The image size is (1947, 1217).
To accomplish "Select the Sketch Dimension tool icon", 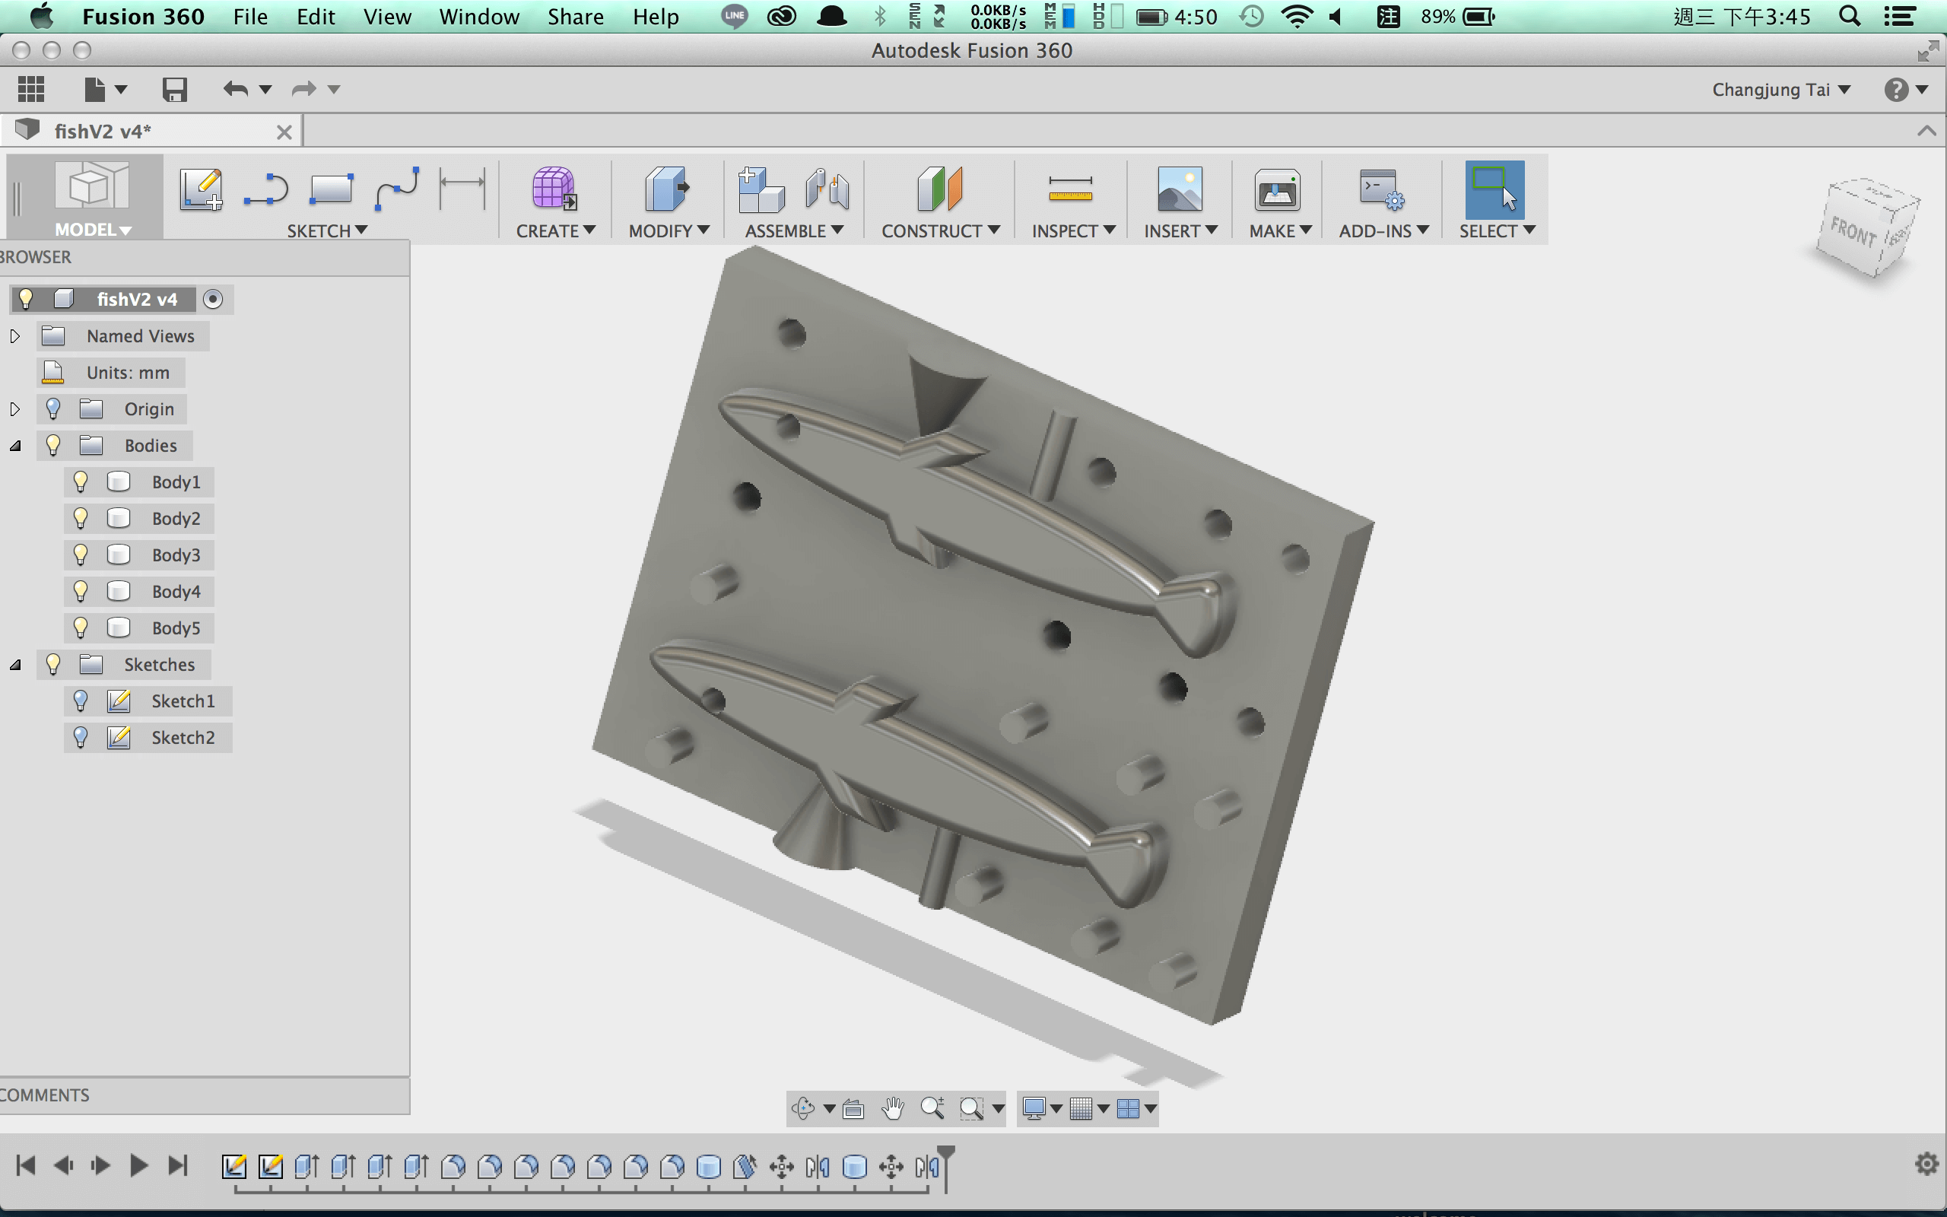I will coord(462,190).
